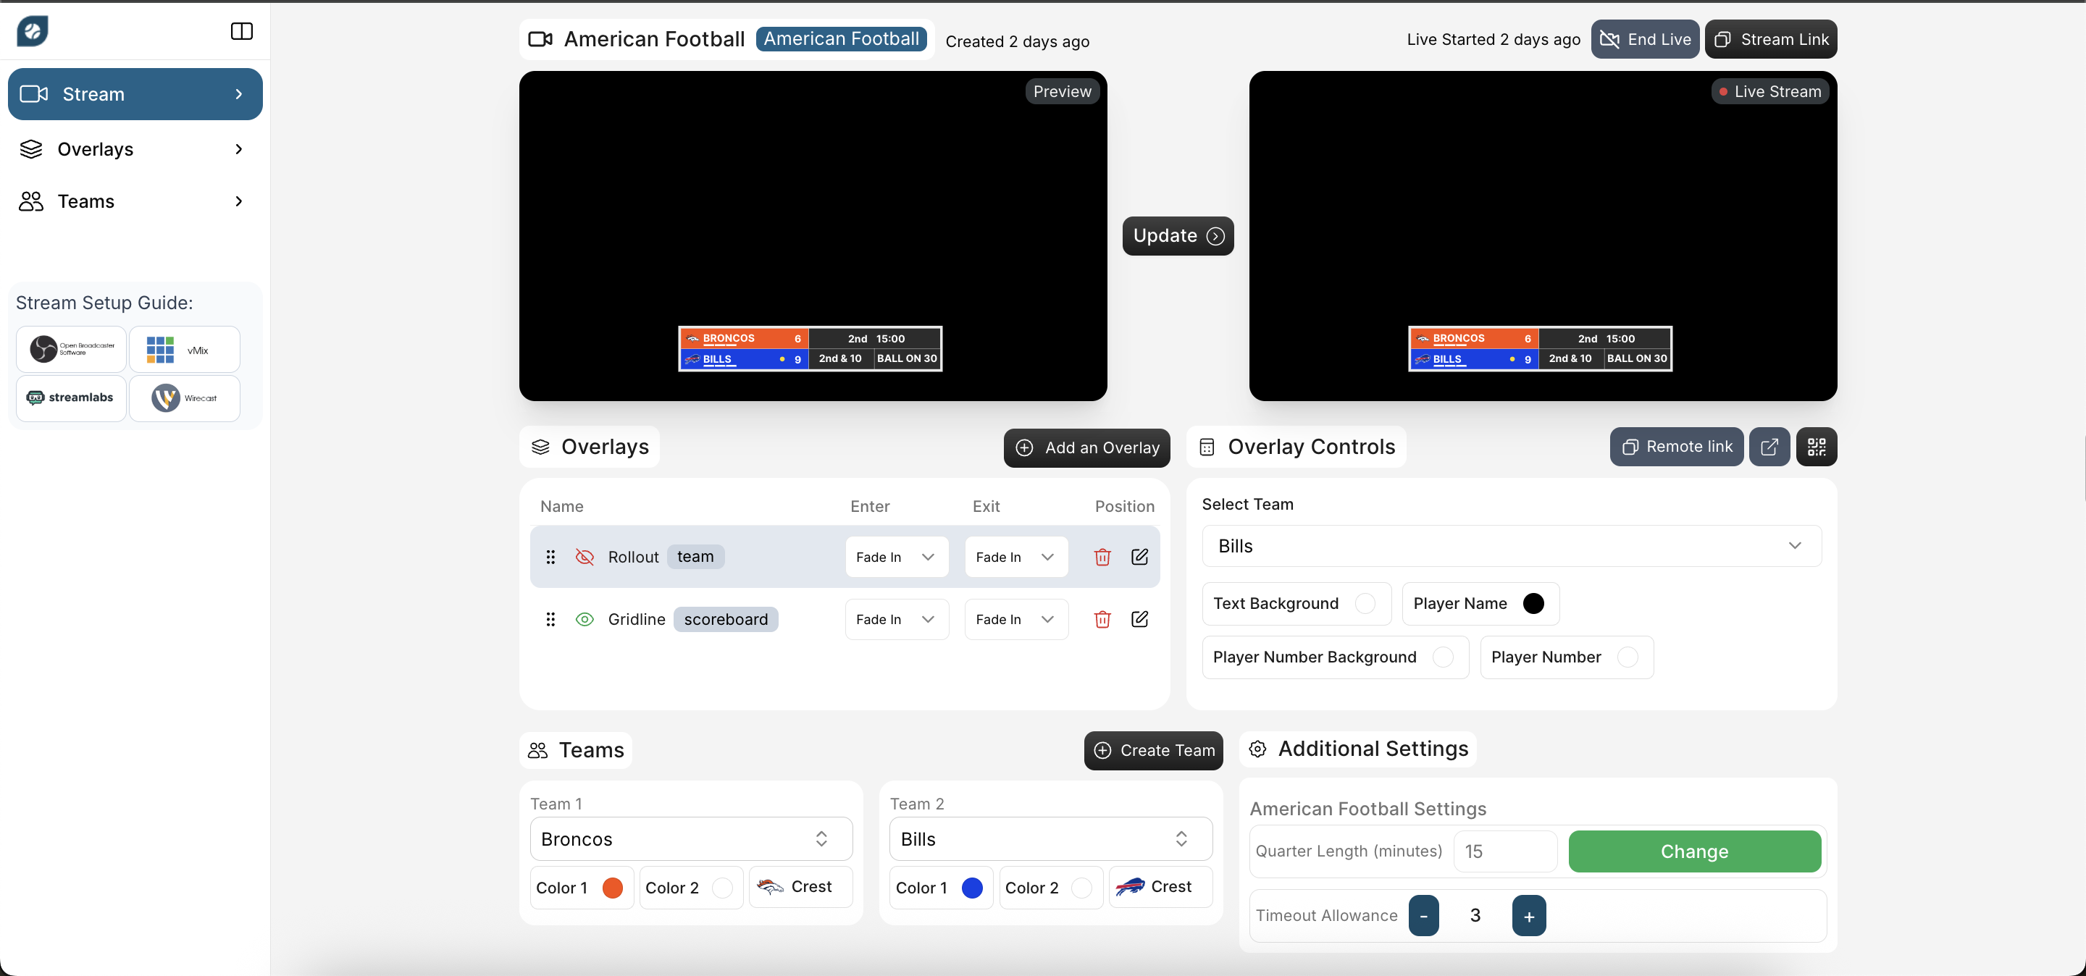Screen dimensions: 2086x976
Task: Delete the Gridline scoreboard overlay
Action: (1101, 619)
